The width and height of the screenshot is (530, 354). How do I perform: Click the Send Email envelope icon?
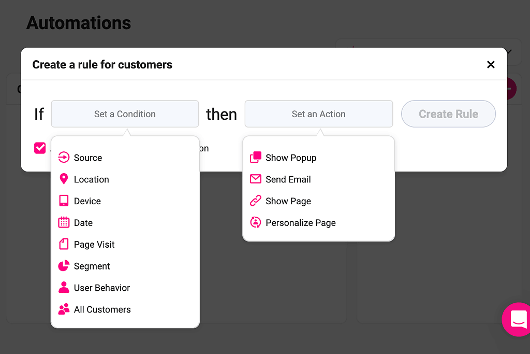(256, 179)
